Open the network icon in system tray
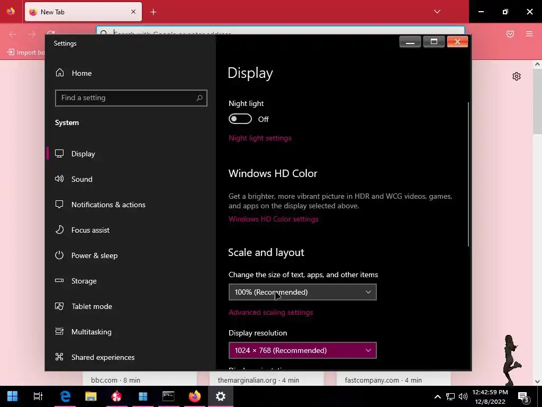This screenshot has height=407, width=542. (x=450, y=396)
